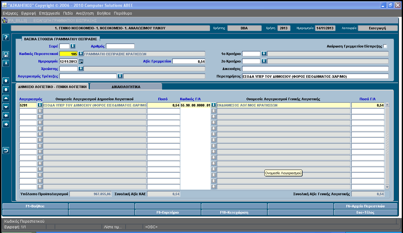Click the Χρήστης field showing DBA
The image size is (403, 233).
[244, 28]
